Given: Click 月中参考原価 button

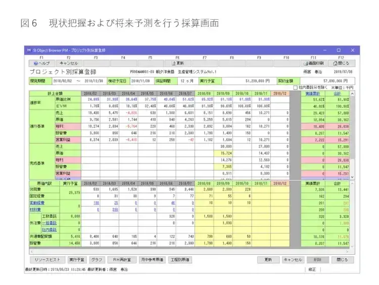Looking at the screenshot, I should point(152,260).
